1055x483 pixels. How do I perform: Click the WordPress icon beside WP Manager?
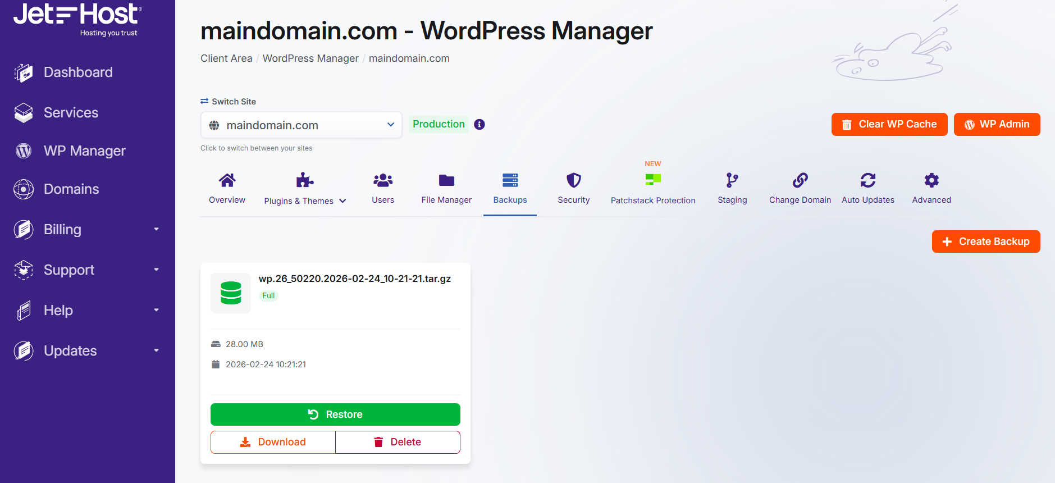(24, 151)
